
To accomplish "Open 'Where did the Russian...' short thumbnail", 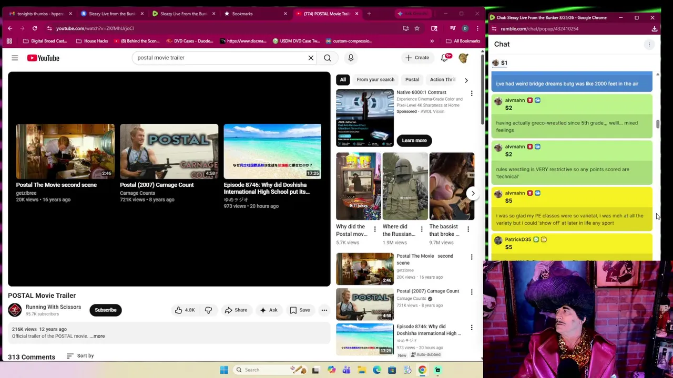I will click(405, 186).
